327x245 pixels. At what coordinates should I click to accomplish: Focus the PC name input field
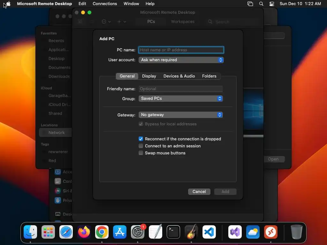(x=181, y=50)
